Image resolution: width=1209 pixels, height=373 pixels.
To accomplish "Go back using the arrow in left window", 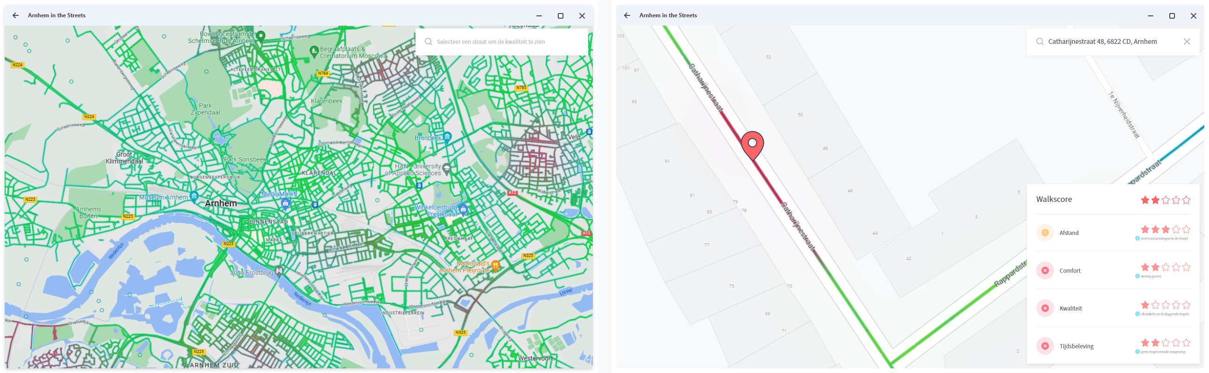I will click(15, 15).
